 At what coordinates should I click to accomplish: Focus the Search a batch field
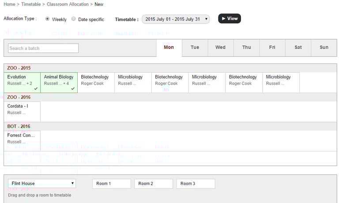pos(43,48)
